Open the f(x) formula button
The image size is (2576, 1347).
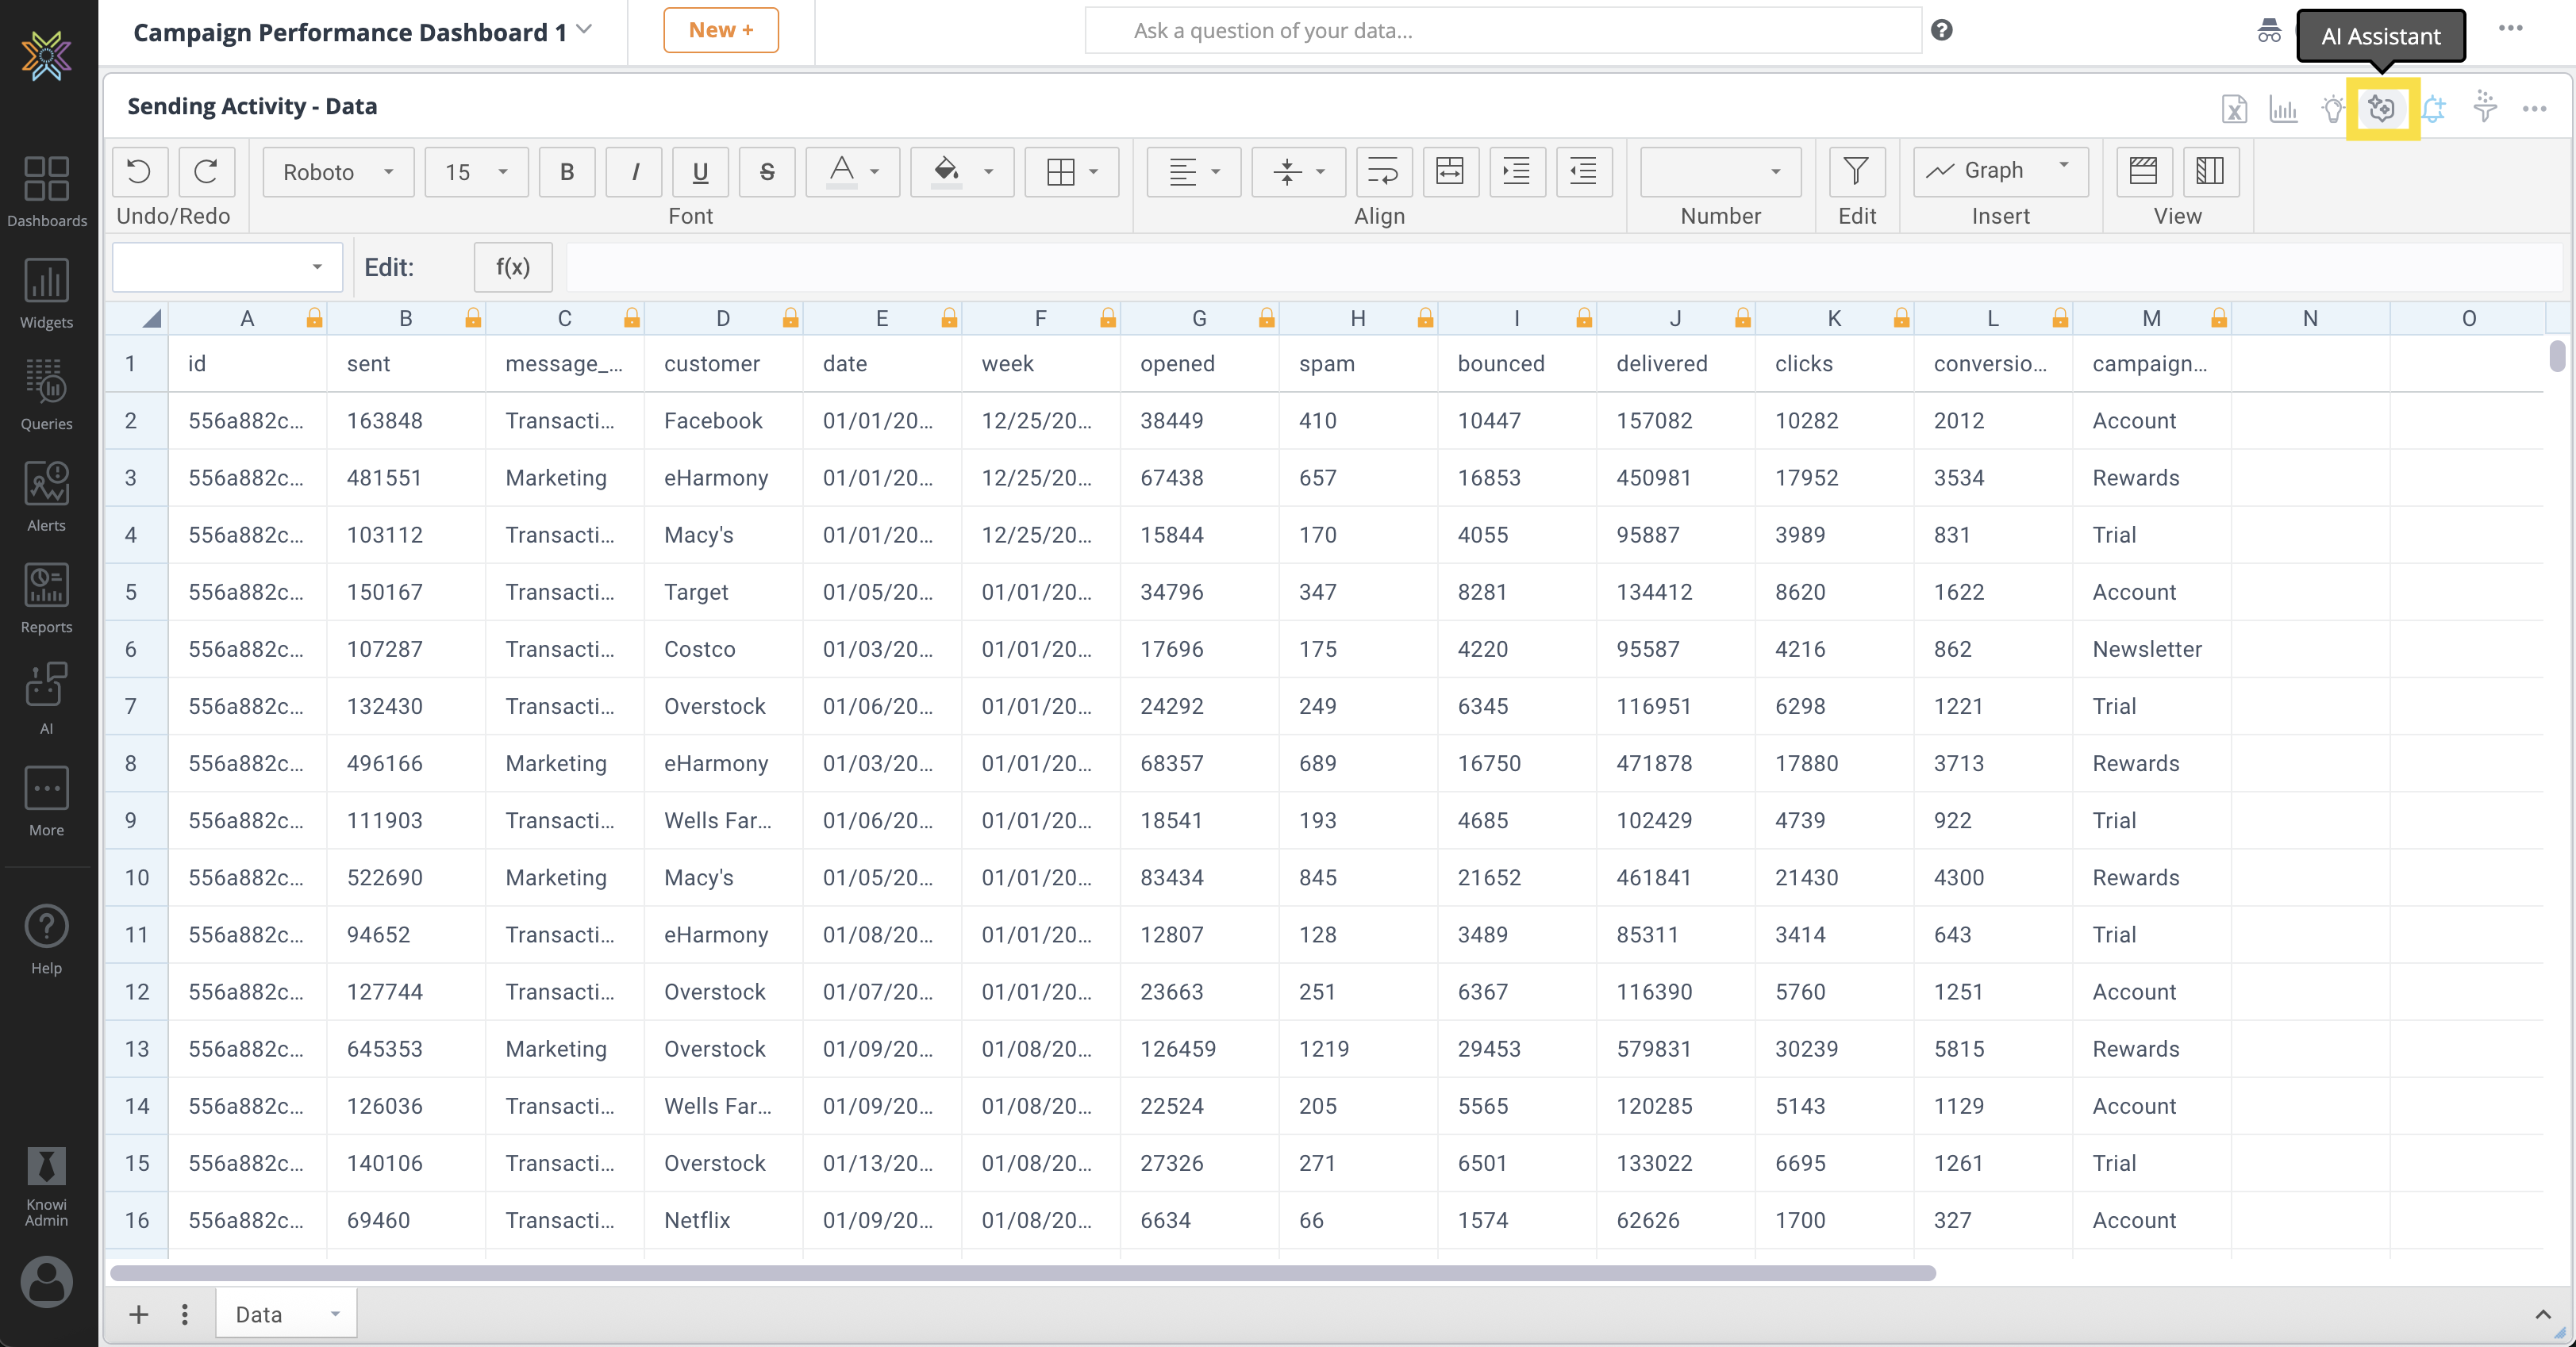click(x=513, y=267)
